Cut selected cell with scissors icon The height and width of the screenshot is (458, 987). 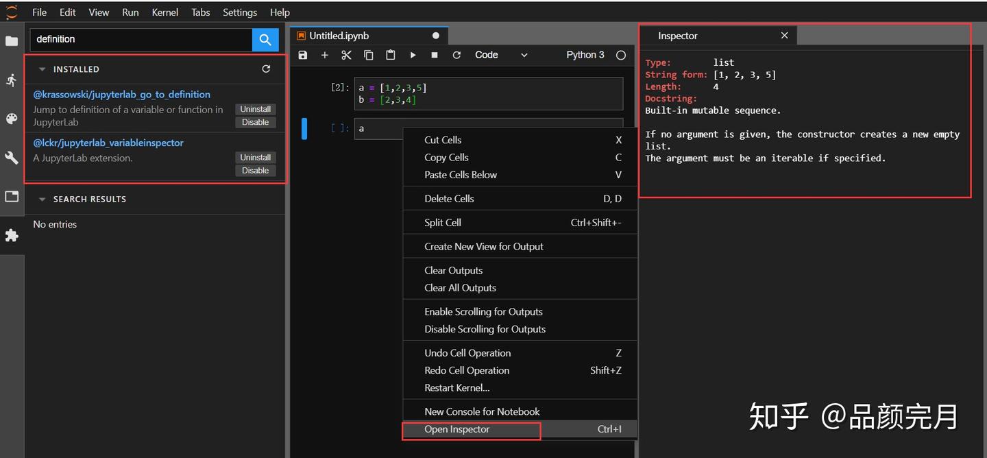(346, 55)
